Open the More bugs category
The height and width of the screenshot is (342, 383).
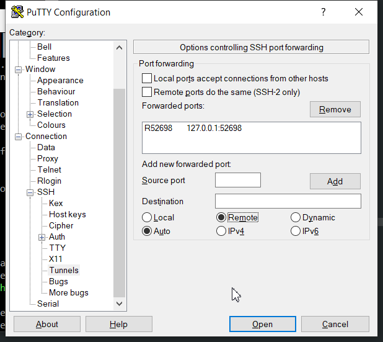tap(69, 293)
